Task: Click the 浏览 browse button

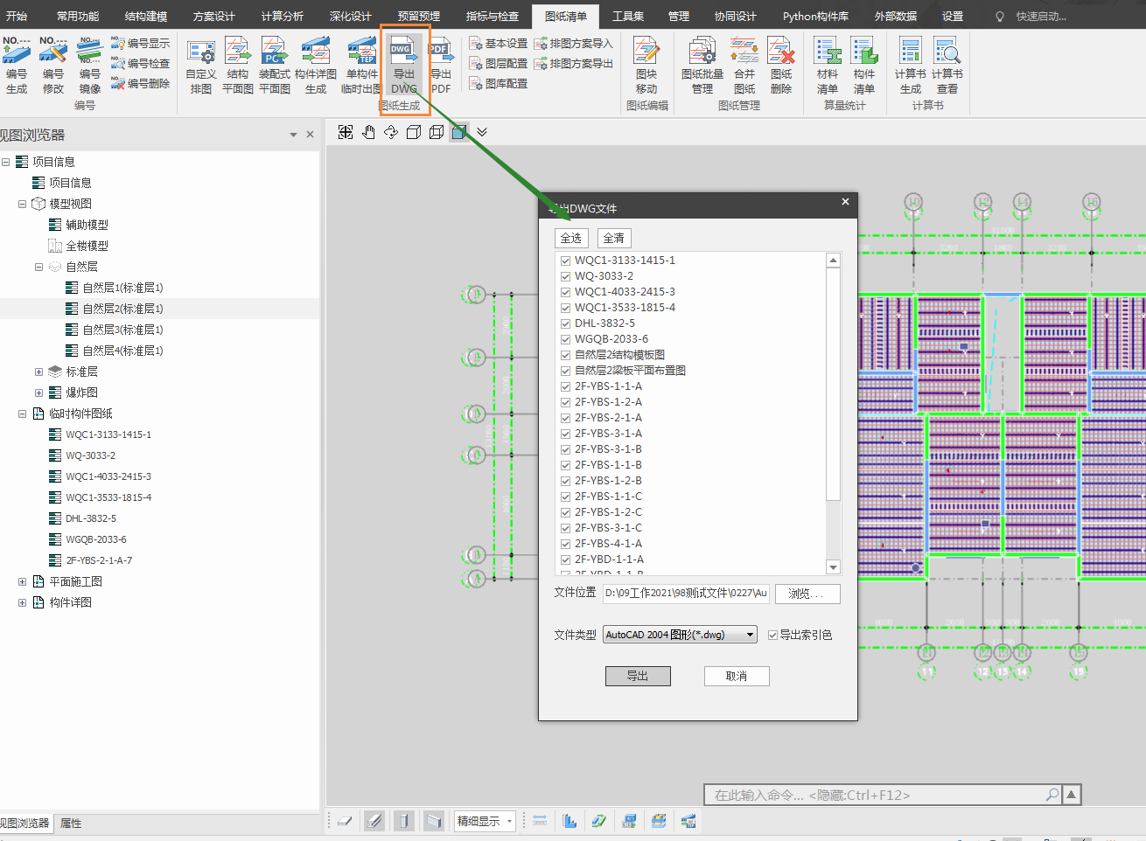Action: [807, 594]
